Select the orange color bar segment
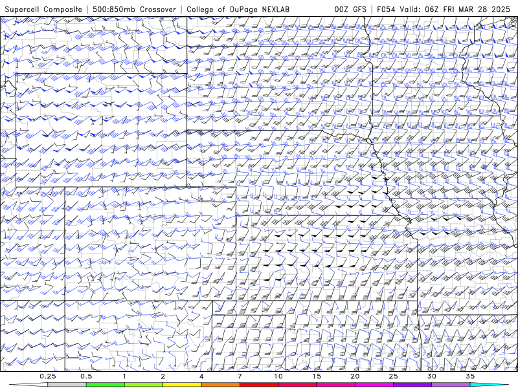 pos(220,385)
